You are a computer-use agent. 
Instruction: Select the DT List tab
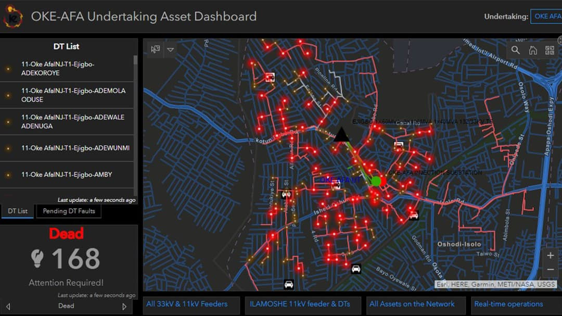pyautogui.click(x=17, y=211)
